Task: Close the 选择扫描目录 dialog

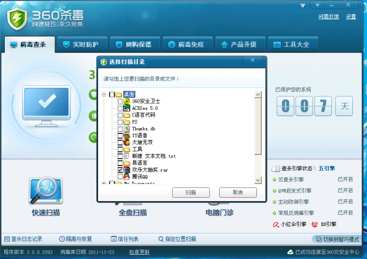Action: pos(253,60)
